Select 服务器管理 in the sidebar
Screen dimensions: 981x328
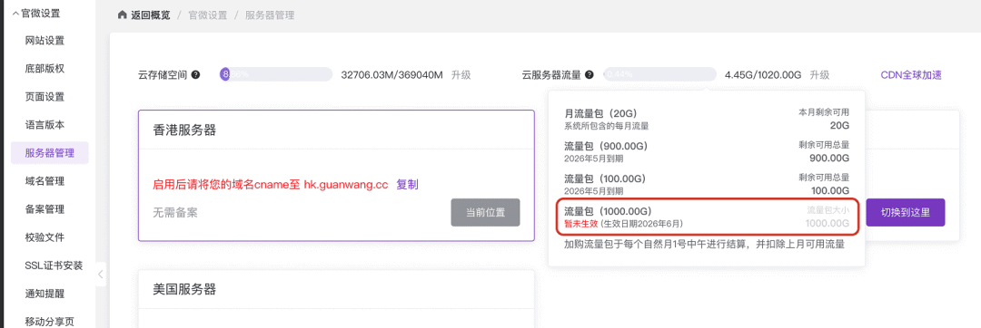point(49,153)
